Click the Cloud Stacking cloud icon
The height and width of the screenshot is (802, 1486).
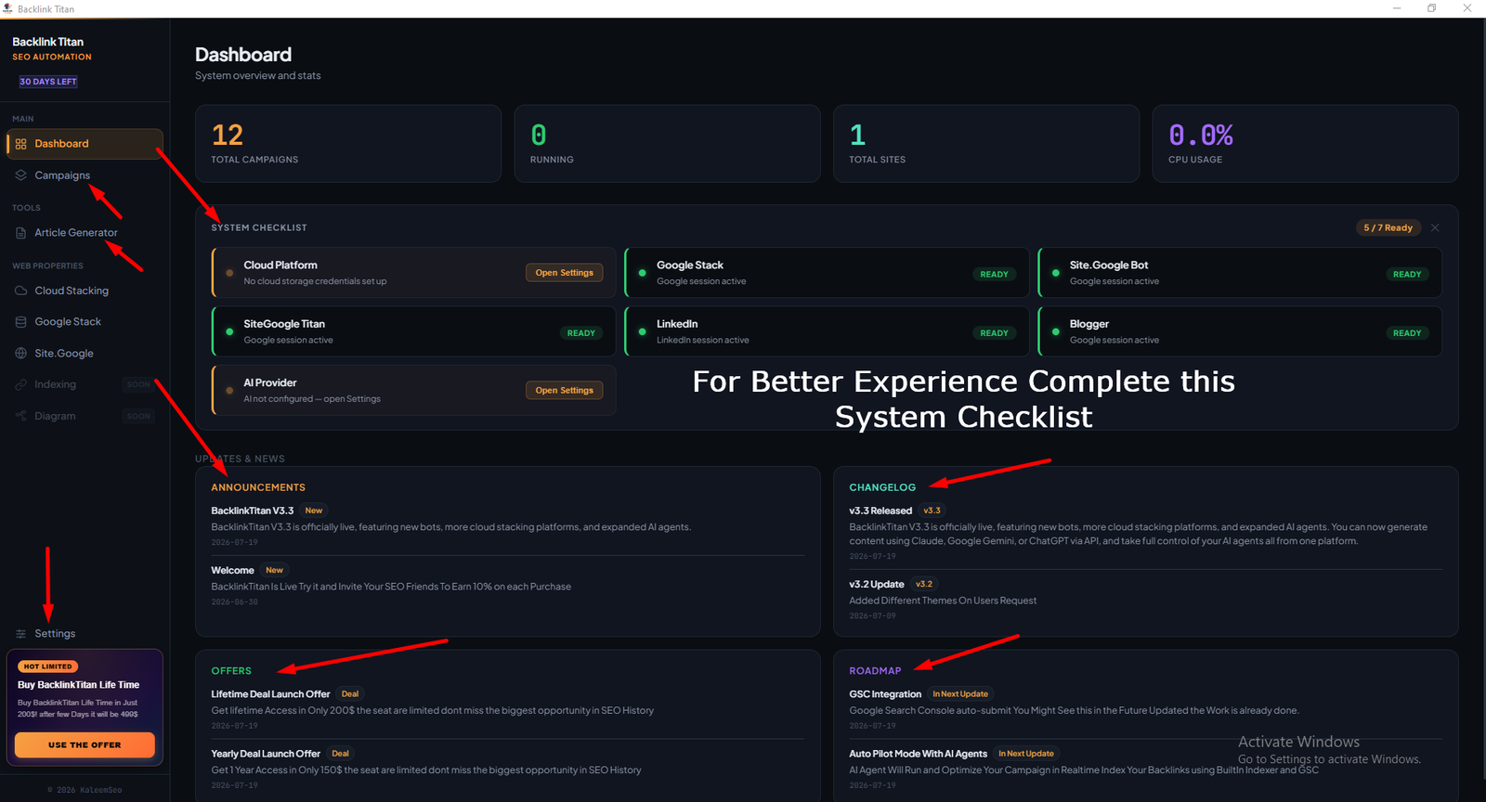click(20, 291)
